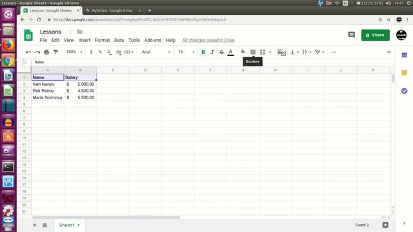Open the Tools menu
Viewport: 413px width, 232px height.
[134, 40]
